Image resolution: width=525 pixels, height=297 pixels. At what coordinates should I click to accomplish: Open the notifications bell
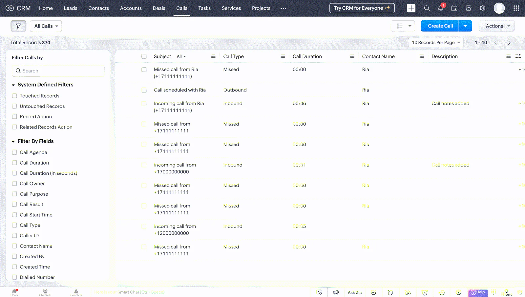[x=441, y=8]
